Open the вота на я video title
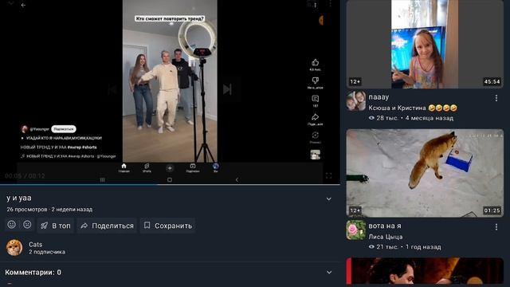 pos(385,226)
